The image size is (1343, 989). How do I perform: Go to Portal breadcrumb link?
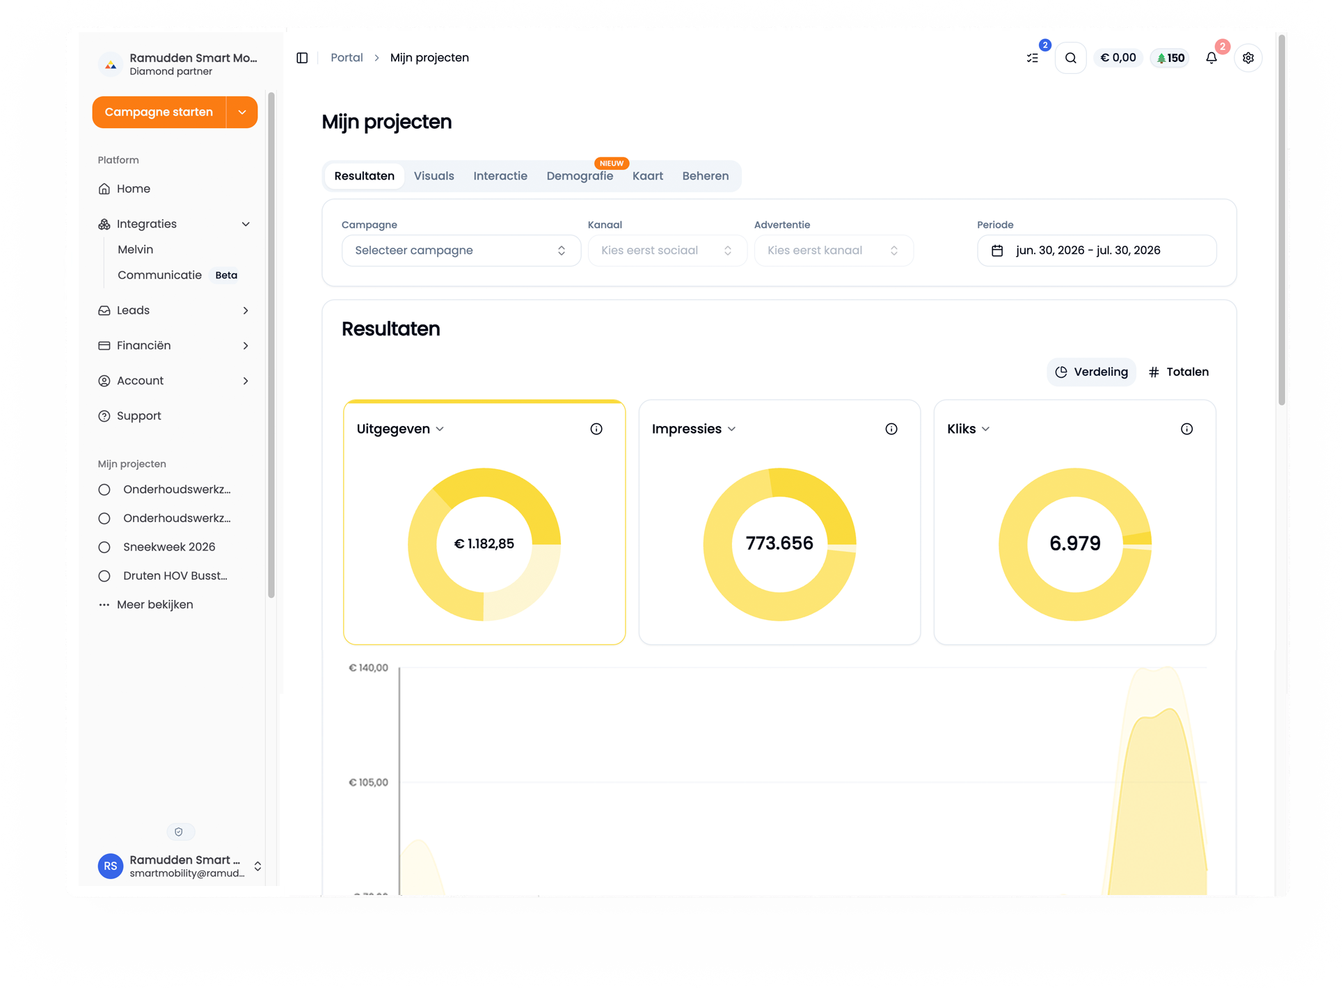point(347,58)
